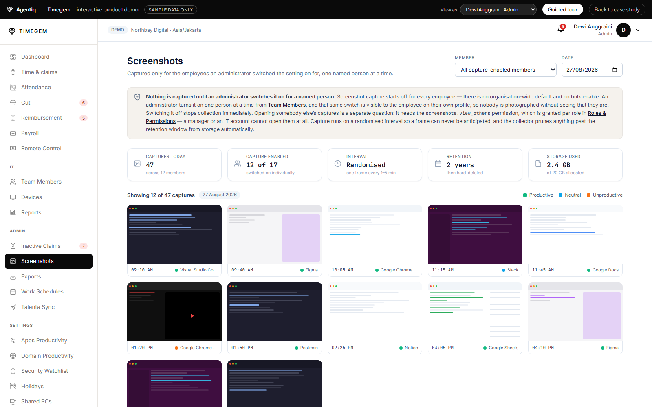This screenshot has height=407, width=652.
Task: Expand the Dewi Anggraini account menu chevron
Action: coord(638,30)
